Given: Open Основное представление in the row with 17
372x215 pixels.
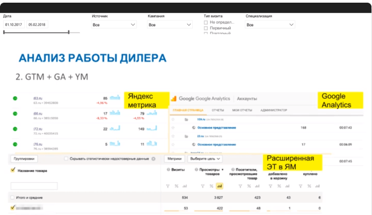Looking at the screenshot, I should click(217, 144).
